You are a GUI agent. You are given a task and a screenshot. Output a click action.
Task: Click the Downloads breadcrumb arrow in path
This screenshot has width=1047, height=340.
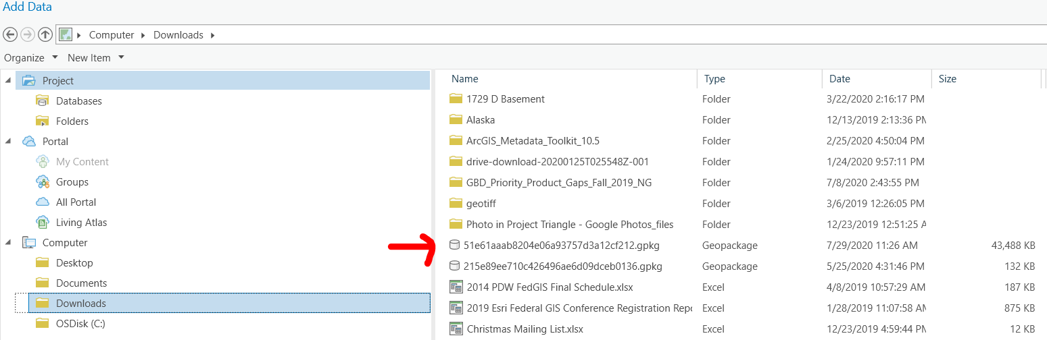coord(213,35)
